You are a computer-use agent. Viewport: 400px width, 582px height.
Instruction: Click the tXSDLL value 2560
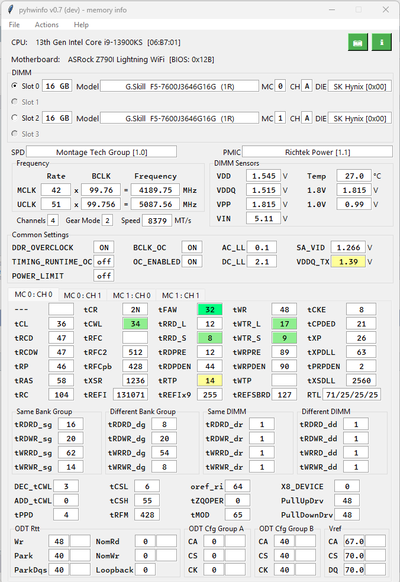(x=362, y=380)
